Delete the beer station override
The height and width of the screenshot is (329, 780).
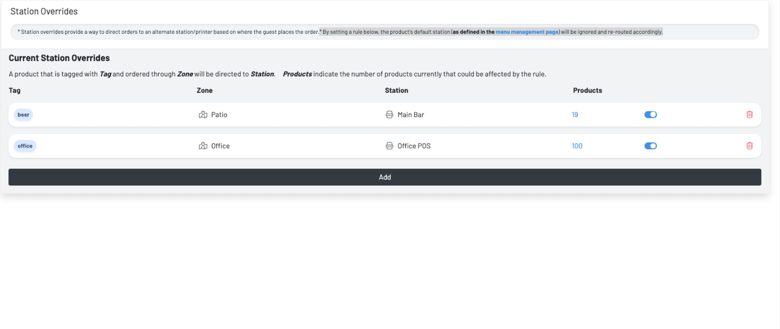749,115
